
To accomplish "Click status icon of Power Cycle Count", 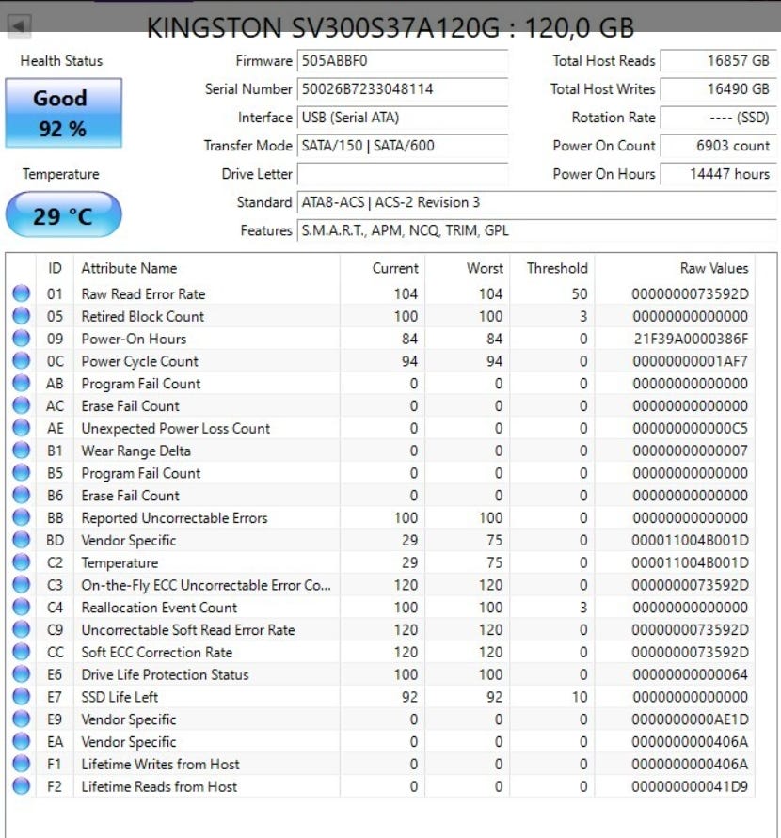I will click(x=22, y=361).
